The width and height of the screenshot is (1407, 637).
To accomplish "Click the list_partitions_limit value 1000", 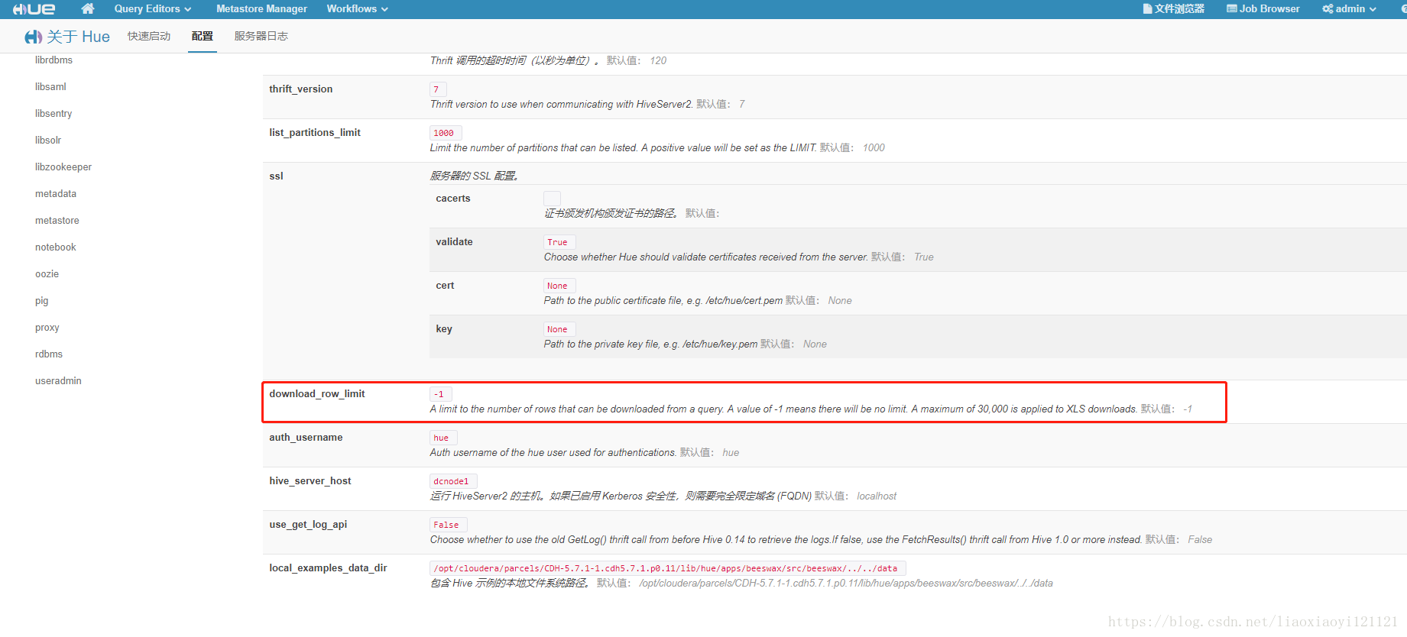I will pos(446,133).
